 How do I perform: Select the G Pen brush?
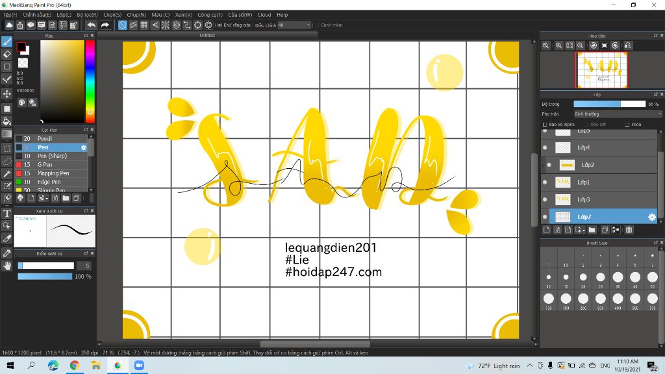[51, 164]
